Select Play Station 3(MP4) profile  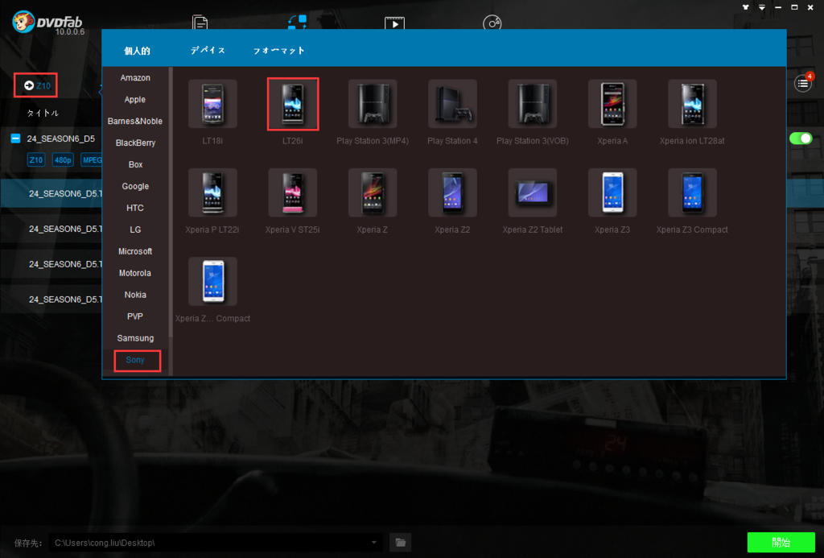(x=373, y=104)
